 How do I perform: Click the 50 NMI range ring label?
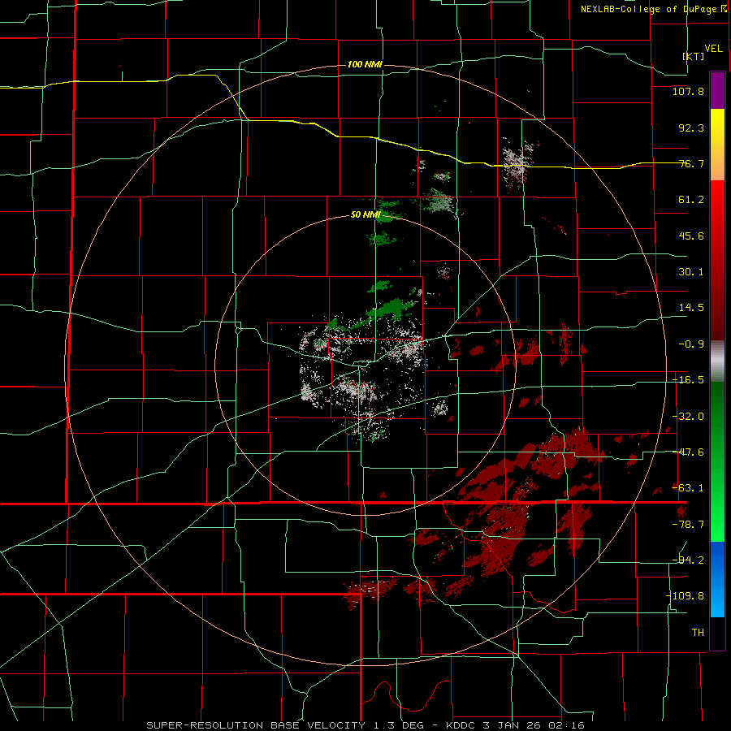pos(365,215)
